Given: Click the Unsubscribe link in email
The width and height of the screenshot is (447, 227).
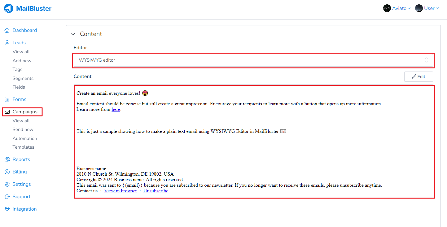Looking at the screenshot, I should coord(156,191).
